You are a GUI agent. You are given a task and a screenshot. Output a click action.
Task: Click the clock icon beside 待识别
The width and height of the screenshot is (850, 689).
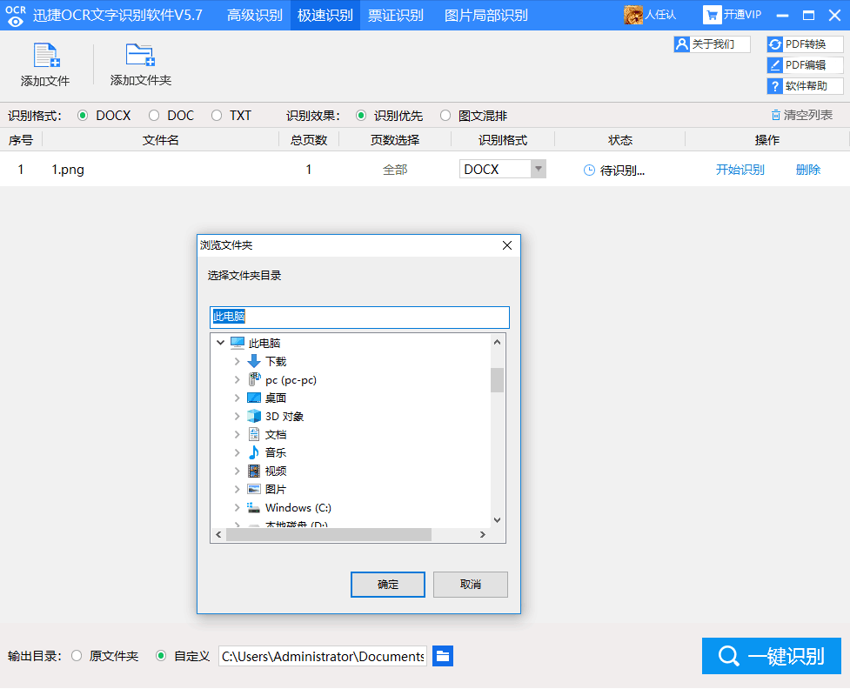(x=589, y=171)
